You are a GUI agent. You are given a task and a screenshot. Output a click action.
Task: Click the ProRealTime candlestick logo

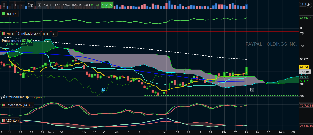(x=3, y=97)
